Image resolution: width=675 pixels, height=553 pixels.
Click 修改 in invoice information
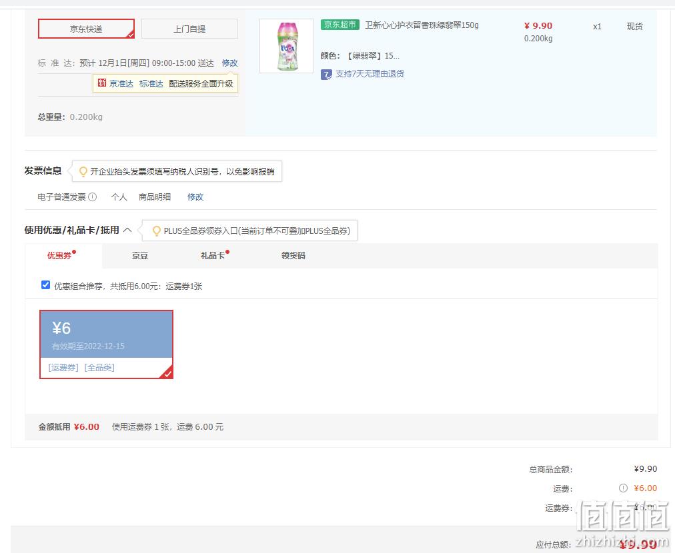[195, 197]
